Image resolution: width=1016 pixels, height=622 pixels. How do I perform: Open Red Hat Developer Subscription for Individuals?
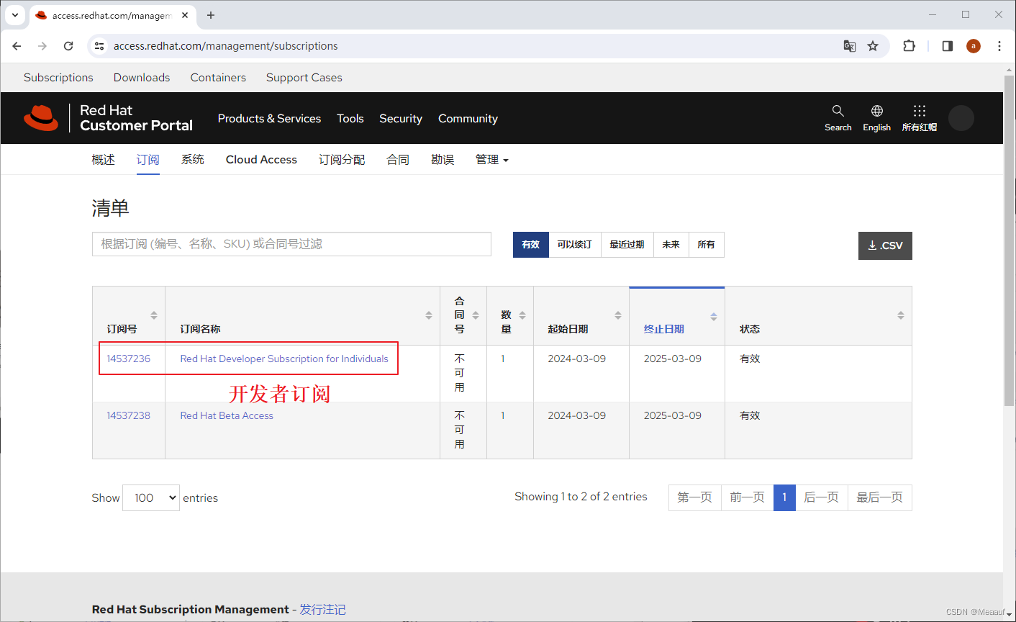[x=284, y=359]
